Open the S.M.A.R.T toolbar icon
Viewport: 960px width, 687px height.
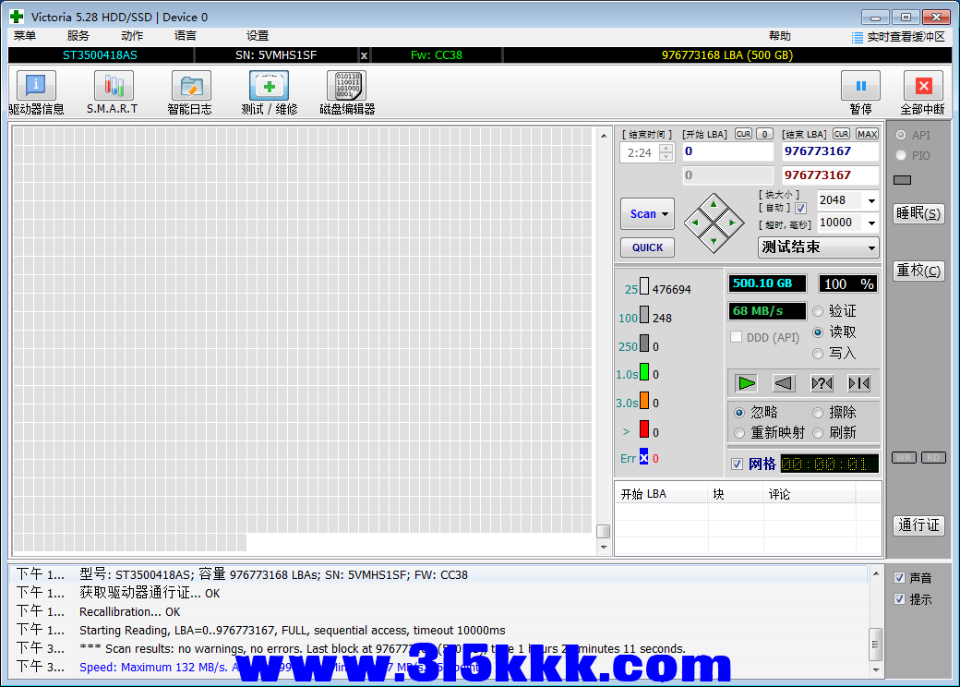[x=113, y=87]
